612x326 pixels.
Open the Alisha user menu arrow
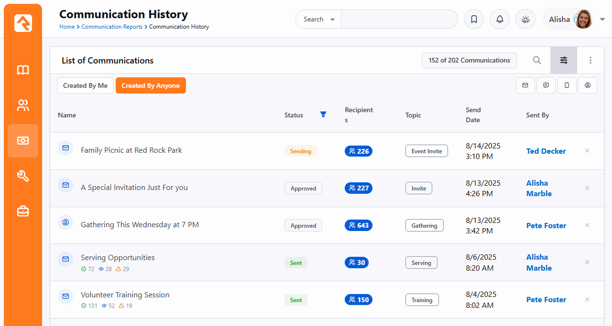pyautogui.click(x=602, y=19)
